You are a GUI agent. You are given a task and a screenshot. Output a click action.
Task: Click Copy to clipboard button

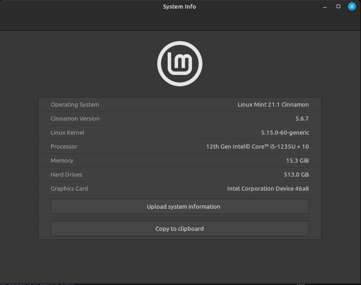[179, 229]
